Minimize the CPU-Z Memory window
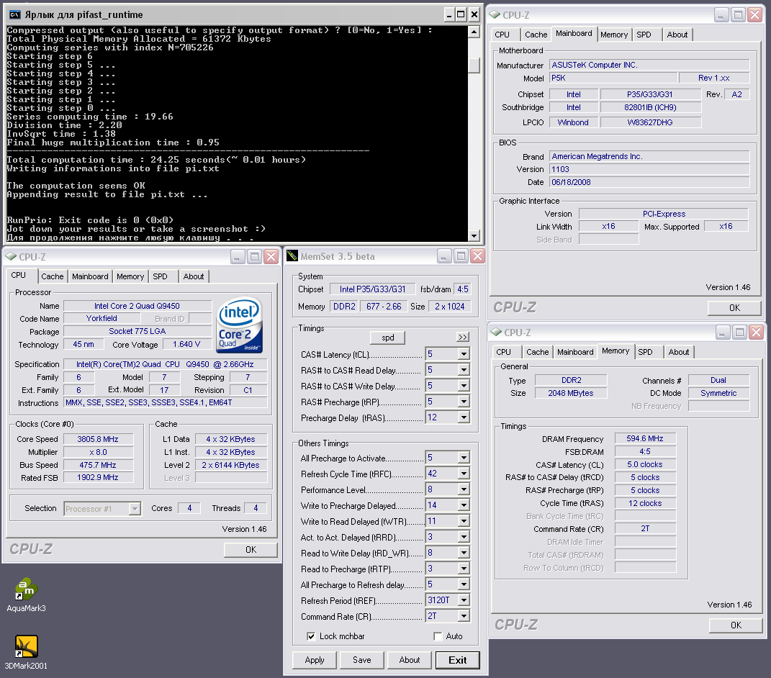Image resolution: width=771 pixels, height=678 pixels. (722, 333)
